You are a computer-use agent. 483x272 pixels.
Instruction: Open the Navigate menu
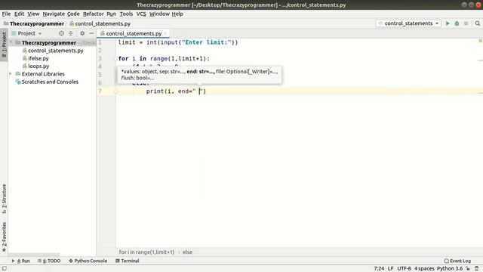(x=54, y=14)
